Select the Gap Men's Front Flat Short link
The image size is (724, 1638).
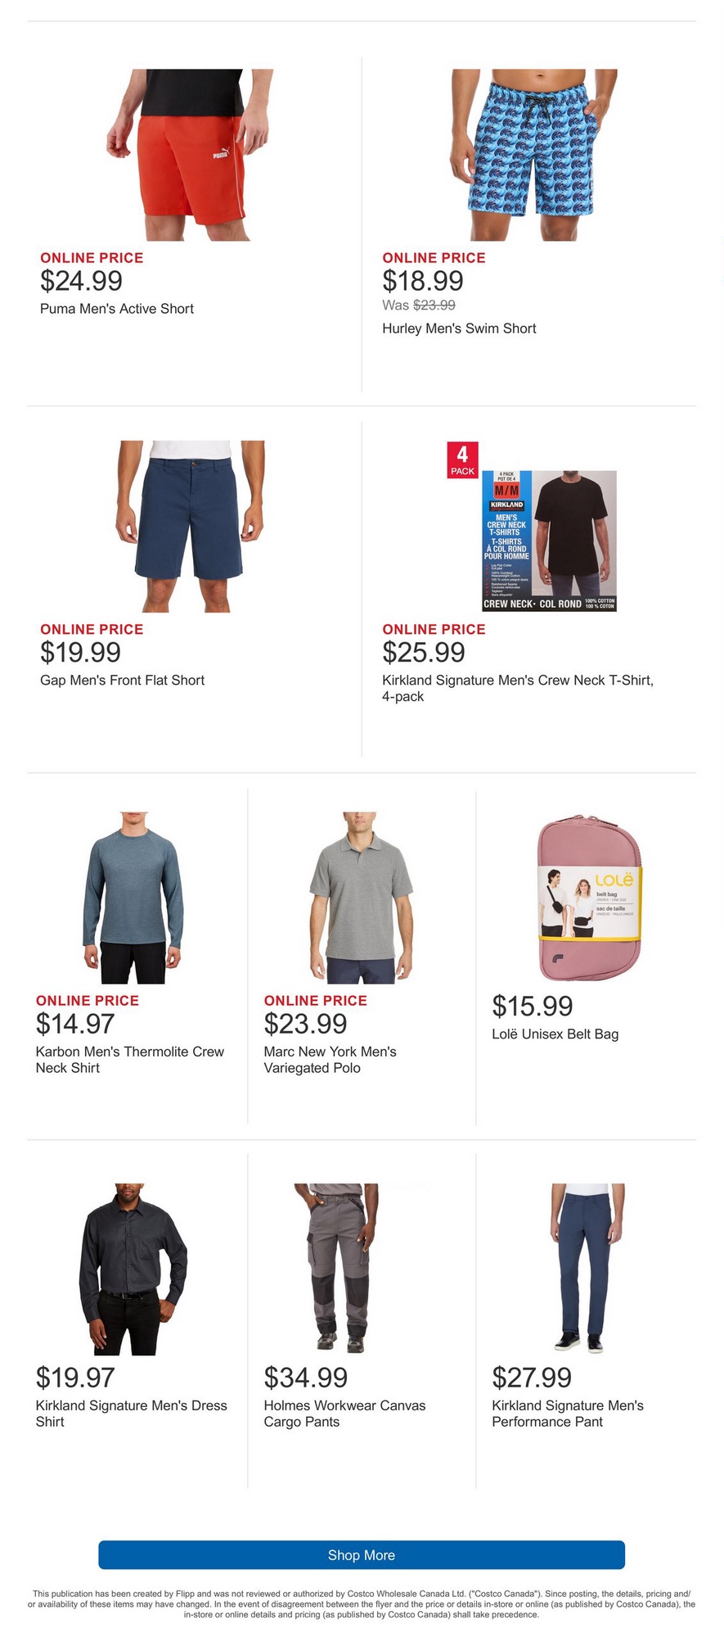(x=122, y=681)
